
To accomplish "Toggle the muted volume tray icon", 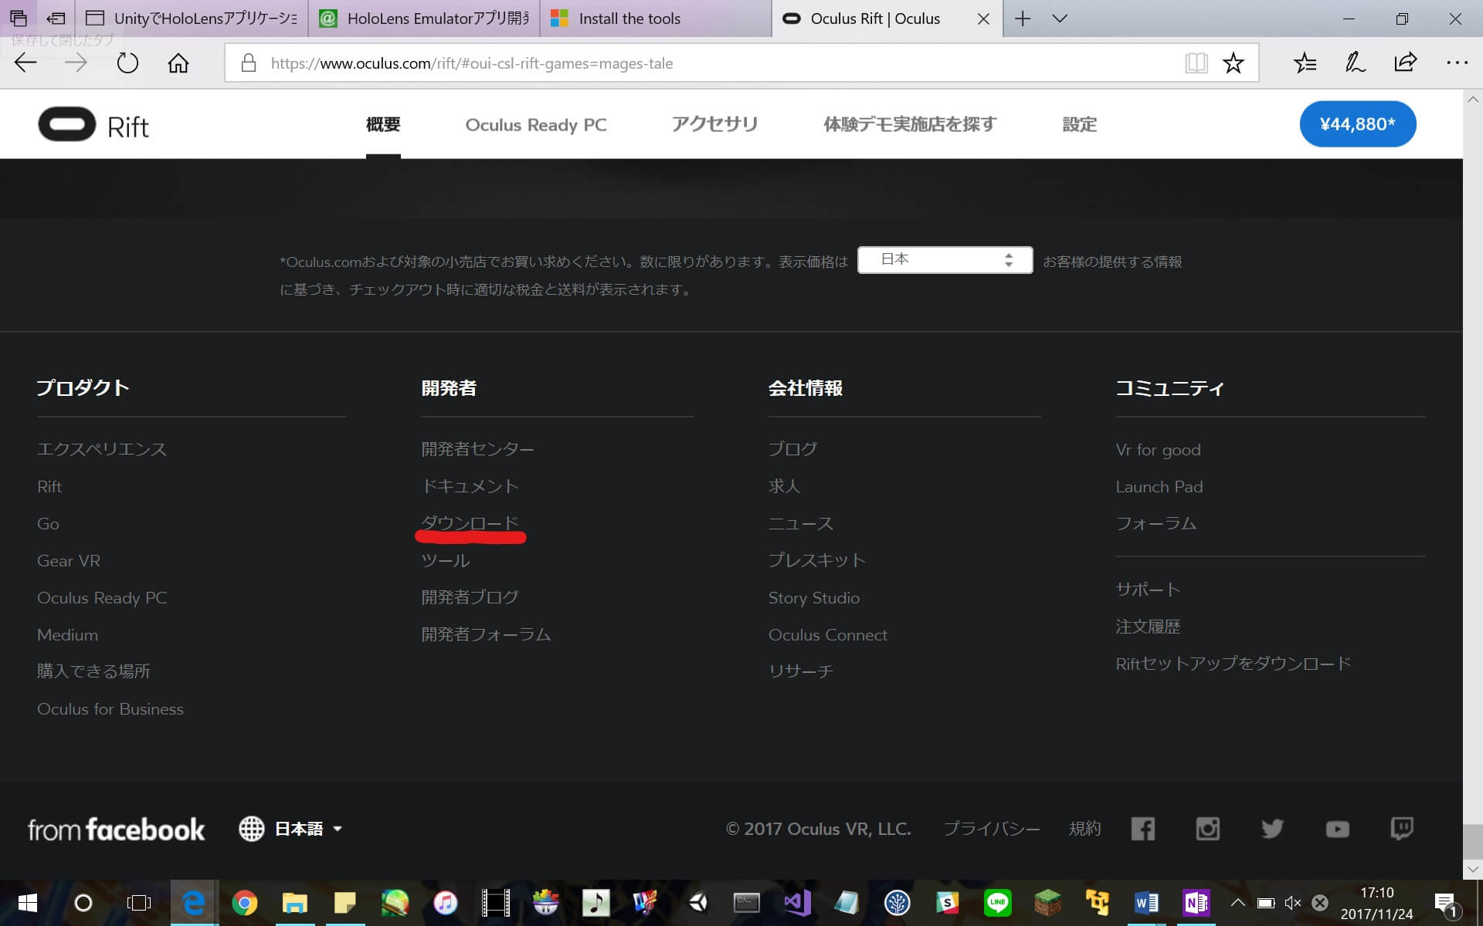I will [x=1292, y=903].
